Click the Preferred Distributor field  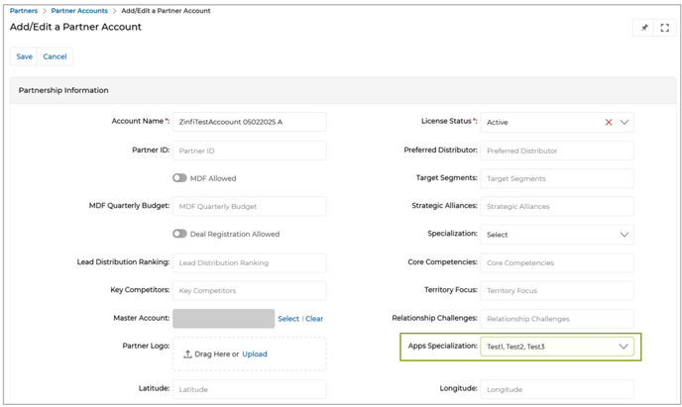point(557,151)
